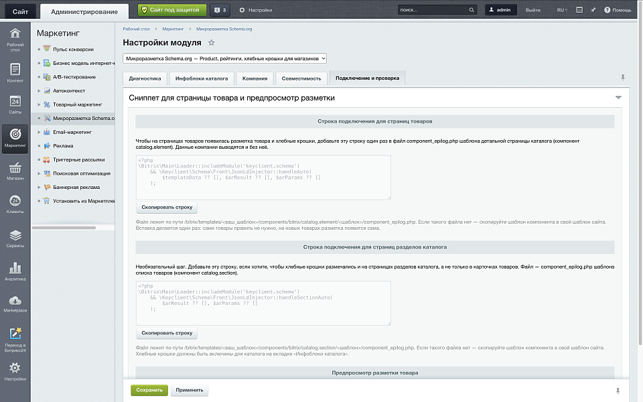This screenshot has height=402, width=643.
Task: Open the admin user profile button
Action: (501, 10)
